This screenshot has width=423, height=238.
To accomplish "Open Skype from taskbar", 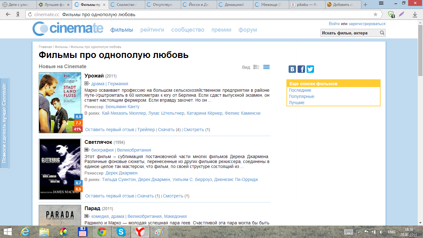I will pos(121,232).
